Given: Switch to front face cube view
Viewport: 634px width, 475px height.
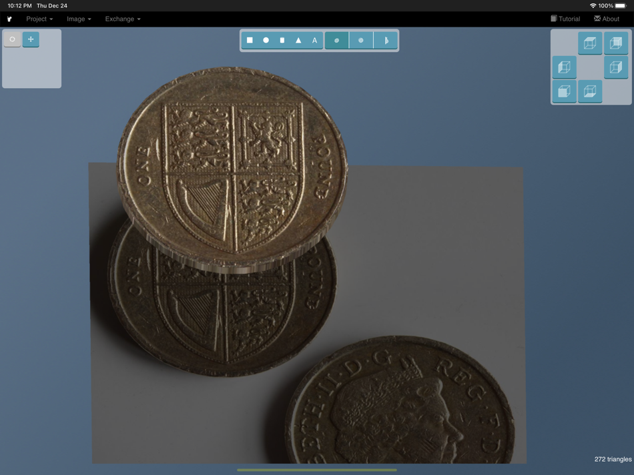Looking at the screenshot, I should 564,91.
